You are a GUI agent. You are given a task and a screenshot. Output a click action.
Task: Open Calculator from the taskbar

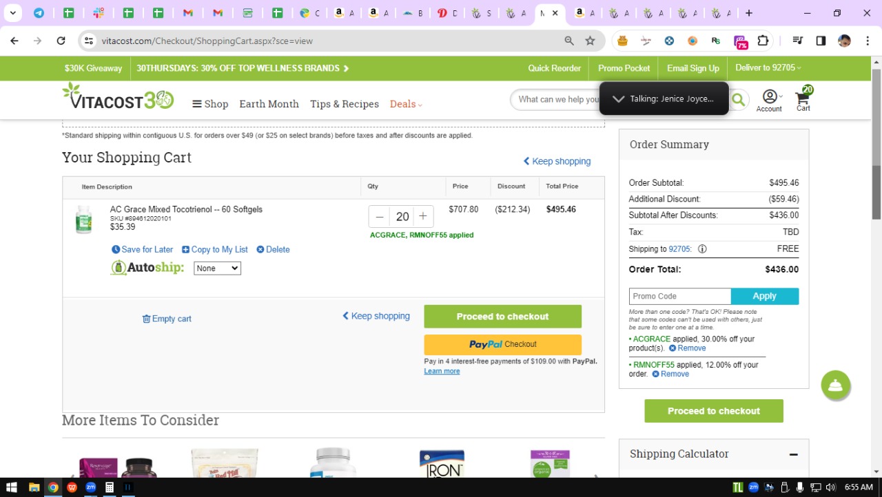click(x=109, y=487)
